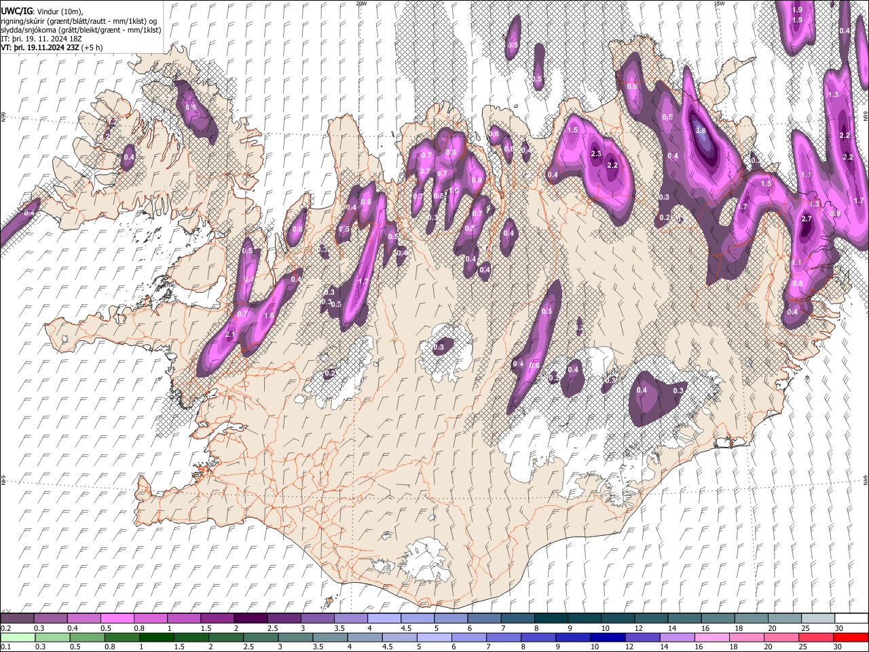Click the 20W longitude label
The width and height of the screenshot is (869, 652).
coord(361,3)
